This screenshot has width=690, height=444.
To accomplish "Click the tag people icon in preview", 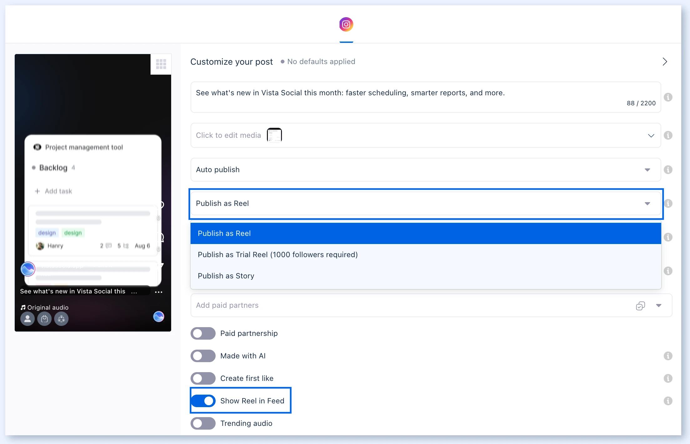I will tap(28, 319).
